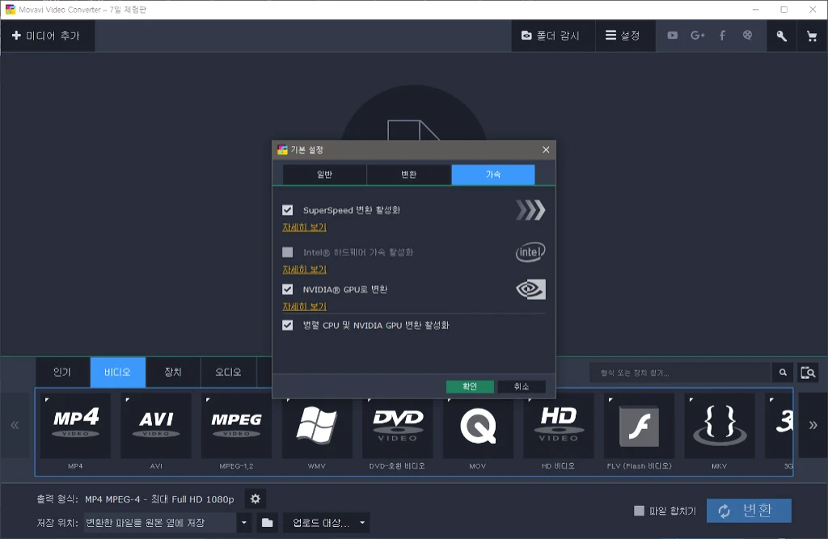Disable SuperSpeed 변환 활성화 checkbox

coord(287,210)
